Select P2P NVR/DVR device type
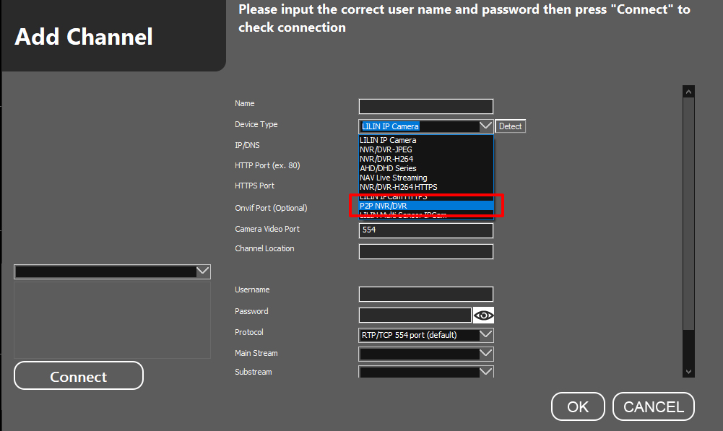Viewport: 723px width, 431px height. tap(426, 206)
